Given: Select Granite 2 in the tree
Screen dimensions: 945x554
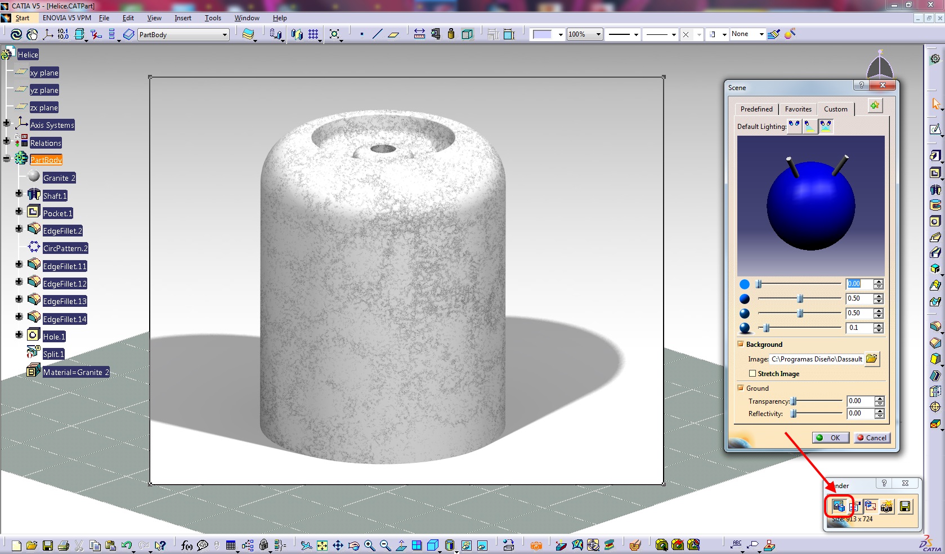Looking at the screenshot, I should 59,178.
